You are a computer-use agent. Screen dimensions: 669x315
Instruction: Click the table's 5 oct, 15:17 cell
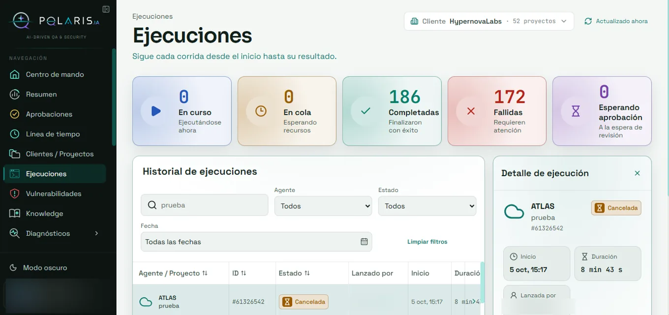427,302
